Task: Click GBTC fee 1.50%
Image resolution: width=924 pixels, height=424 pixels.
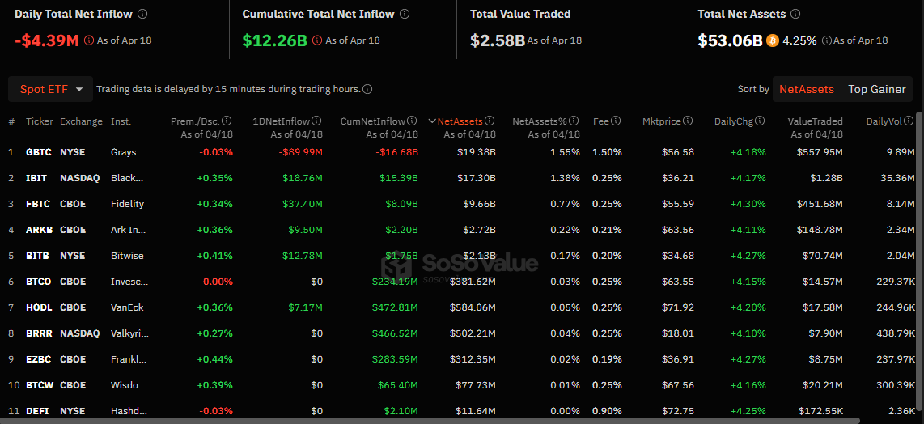Action: click(x=607, y=152)
